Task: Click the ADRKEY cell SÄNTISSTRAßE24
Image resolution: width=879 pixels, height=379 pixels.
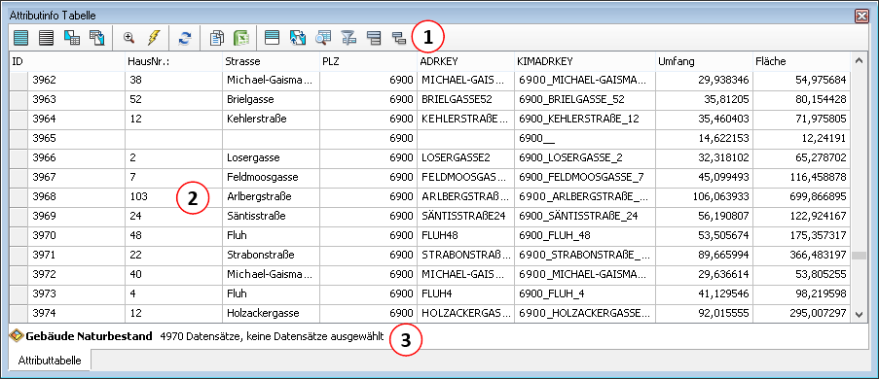Action: (x=466, y=216)
